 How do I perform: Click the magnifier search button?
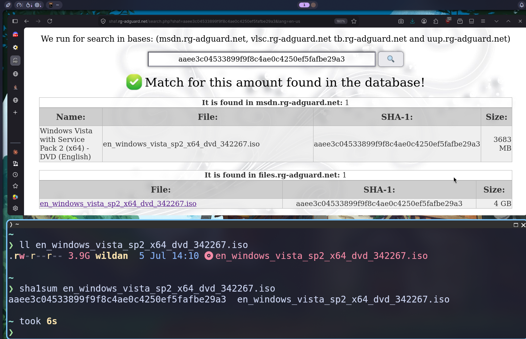pos(391,59)
